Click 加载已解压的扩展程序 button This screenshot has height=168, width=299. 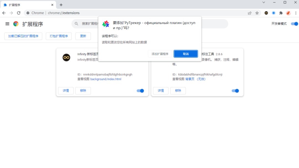23,36
